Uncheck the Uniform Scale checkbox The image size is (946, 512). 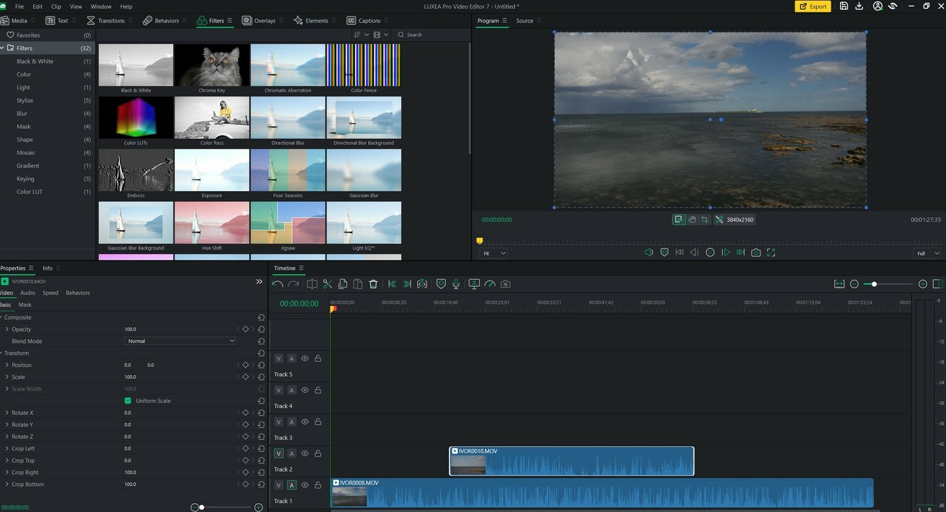(128, 401)
